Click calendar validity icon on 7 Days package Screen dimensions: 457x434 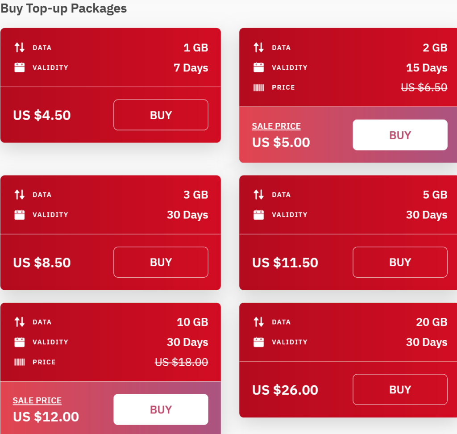click(20, 67)
